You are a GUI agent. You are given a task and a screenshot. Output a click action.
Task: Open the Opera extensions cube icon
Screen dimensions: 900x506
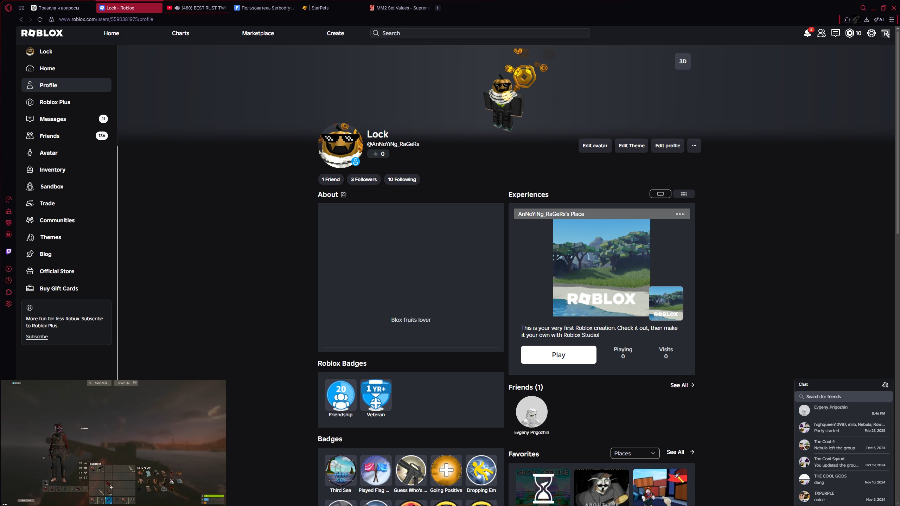(847, 19)
